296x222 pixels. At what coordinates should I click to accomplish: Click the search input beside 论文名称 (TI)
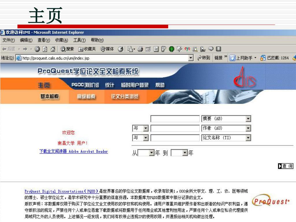(x=175, y=138)
